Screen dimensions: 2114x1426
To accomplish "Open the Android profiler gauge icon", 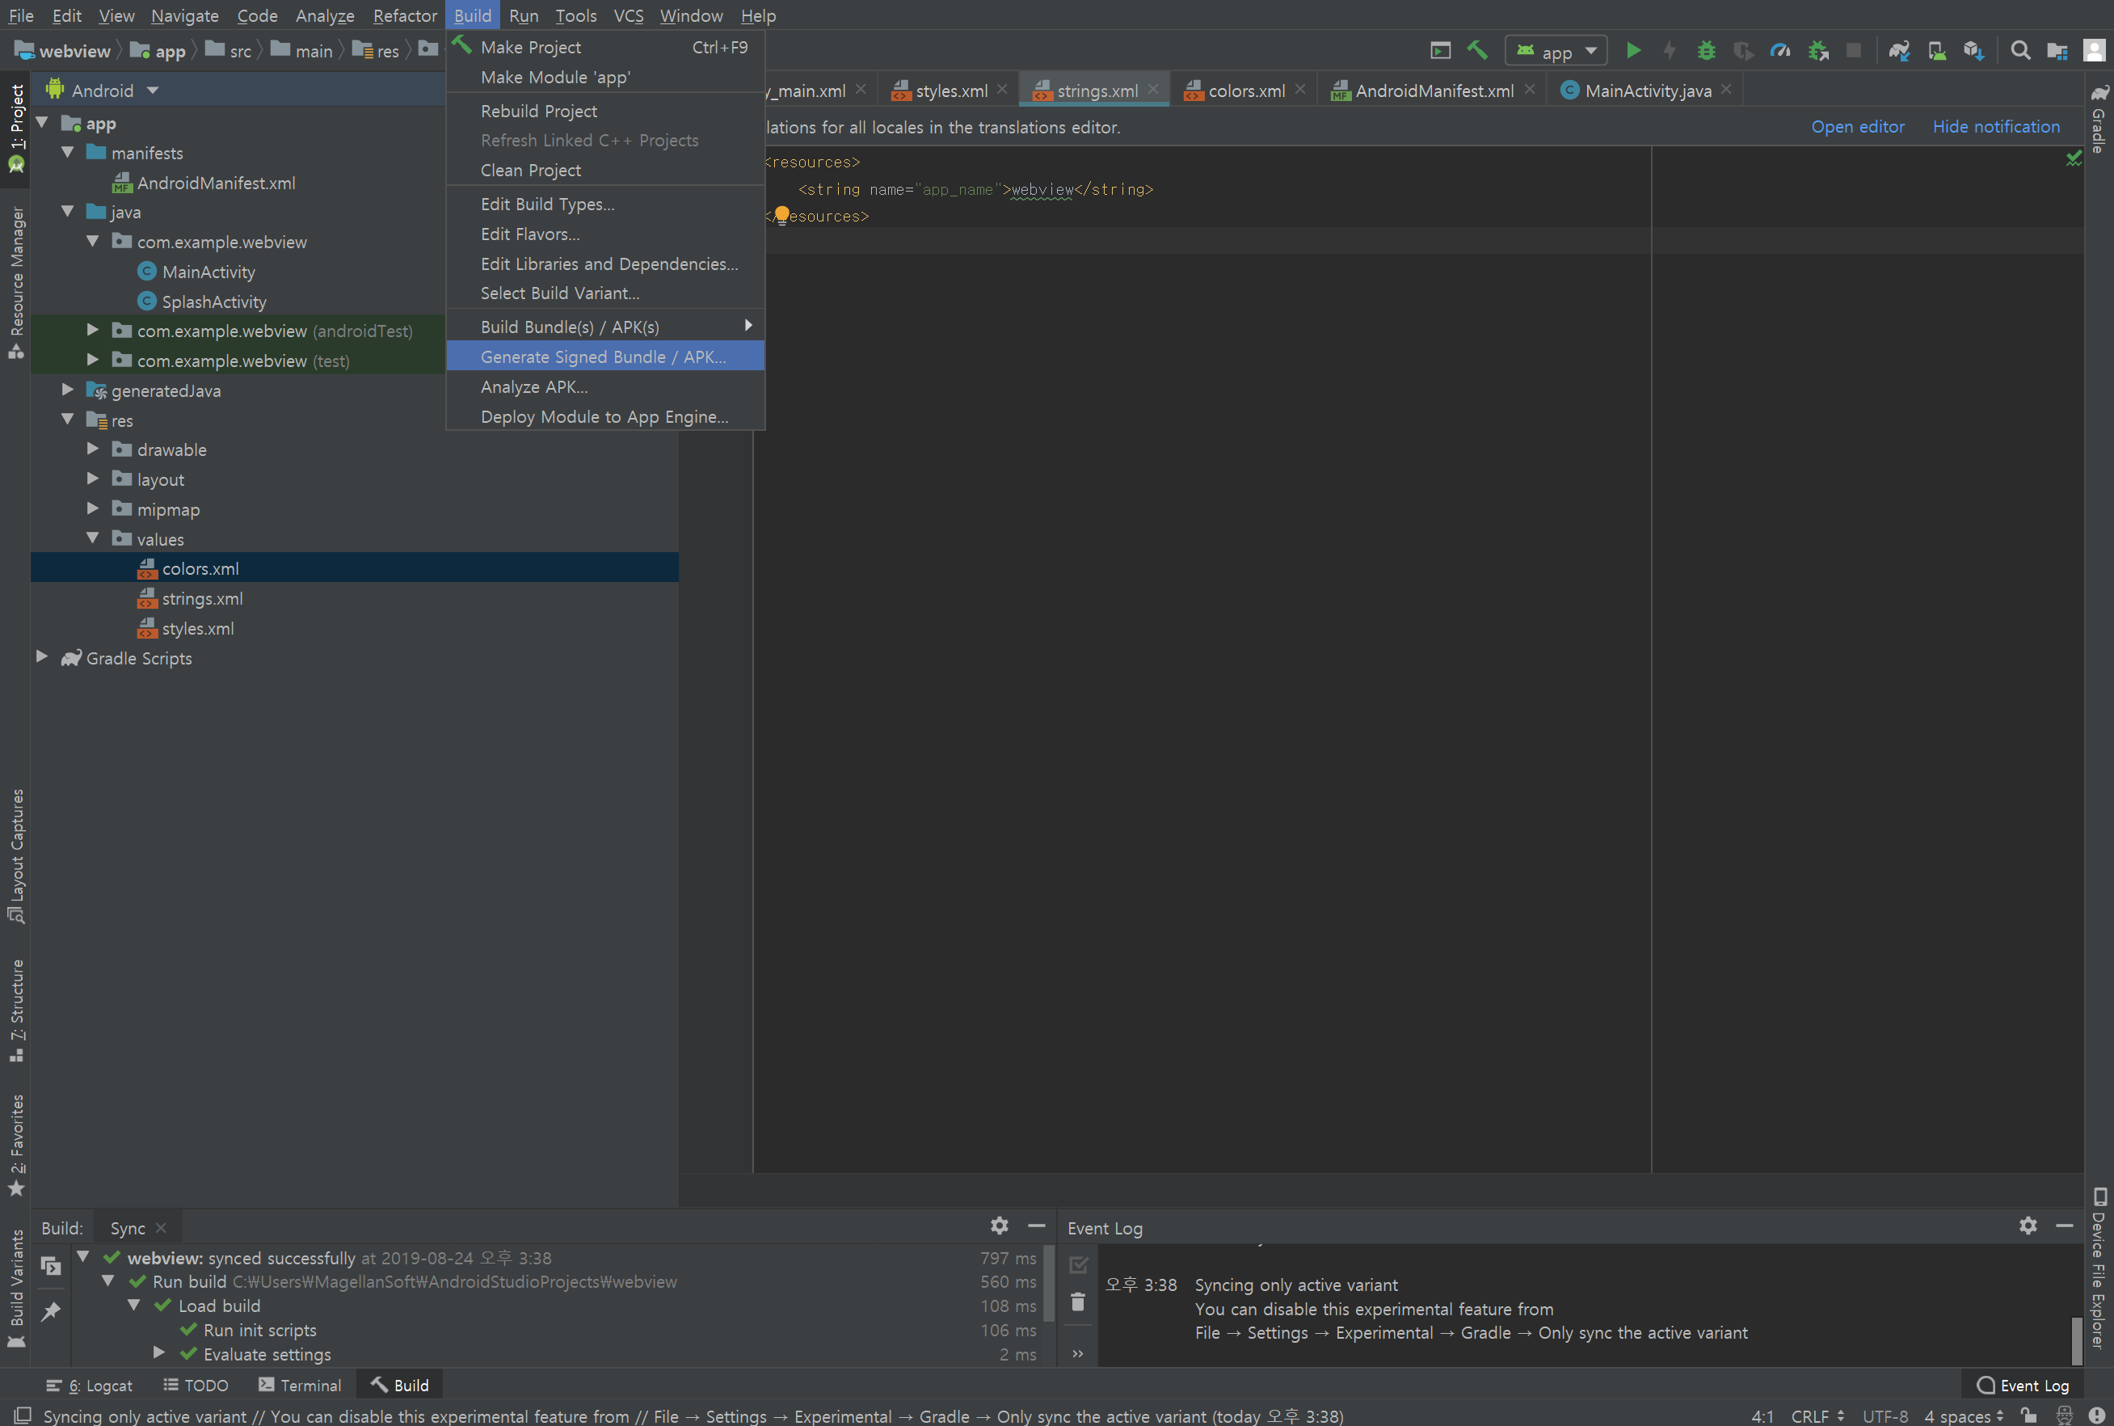I will point(1779,51).
